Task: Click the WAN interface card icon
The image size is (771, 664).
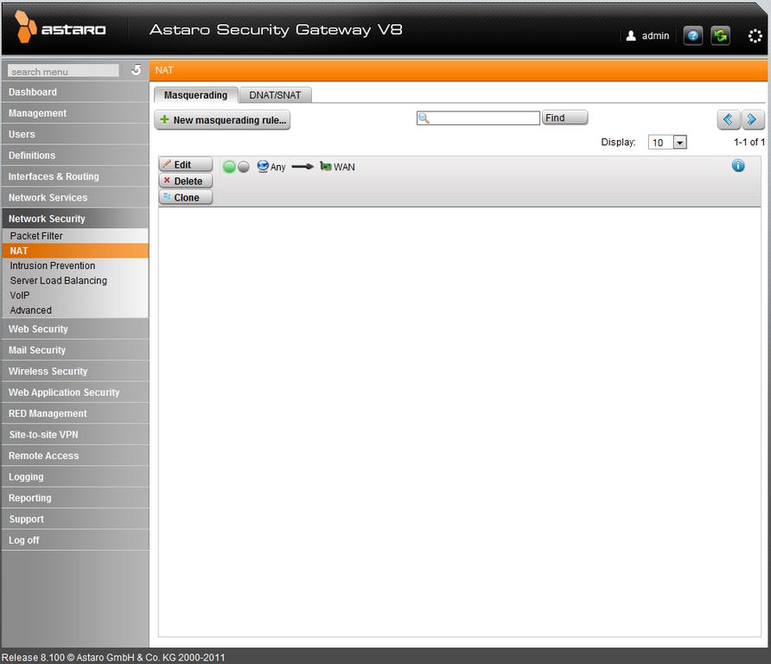Action: tap(326, 166)
